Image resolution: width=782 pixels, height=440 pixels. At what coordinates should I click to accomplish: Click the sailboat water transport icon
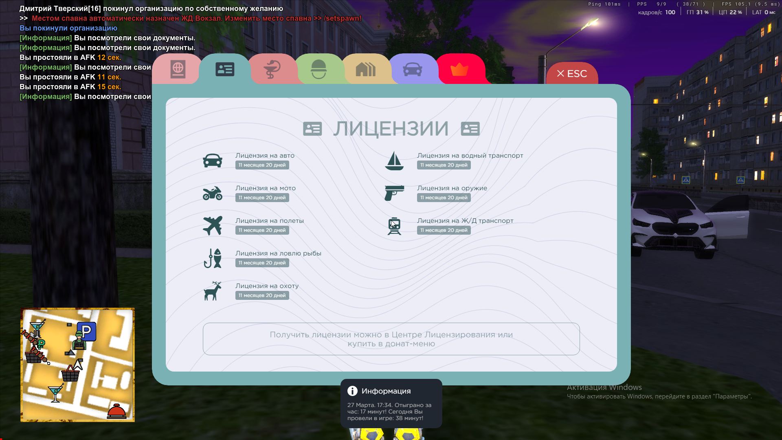394,161
